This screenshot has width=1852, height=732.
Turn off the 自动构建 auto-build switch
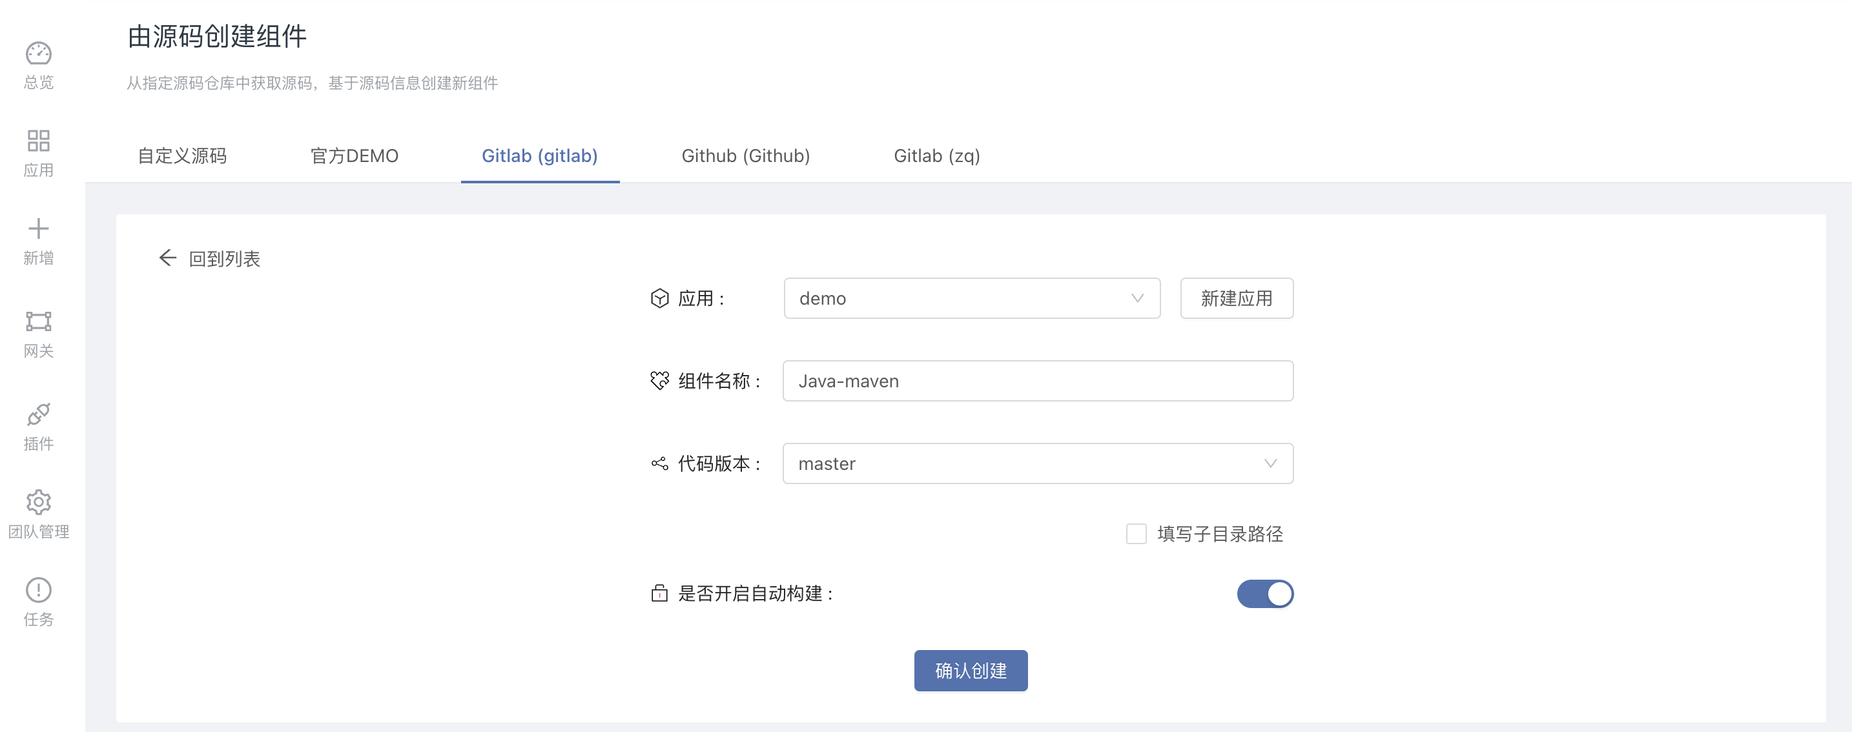(x=1264, y=594)
